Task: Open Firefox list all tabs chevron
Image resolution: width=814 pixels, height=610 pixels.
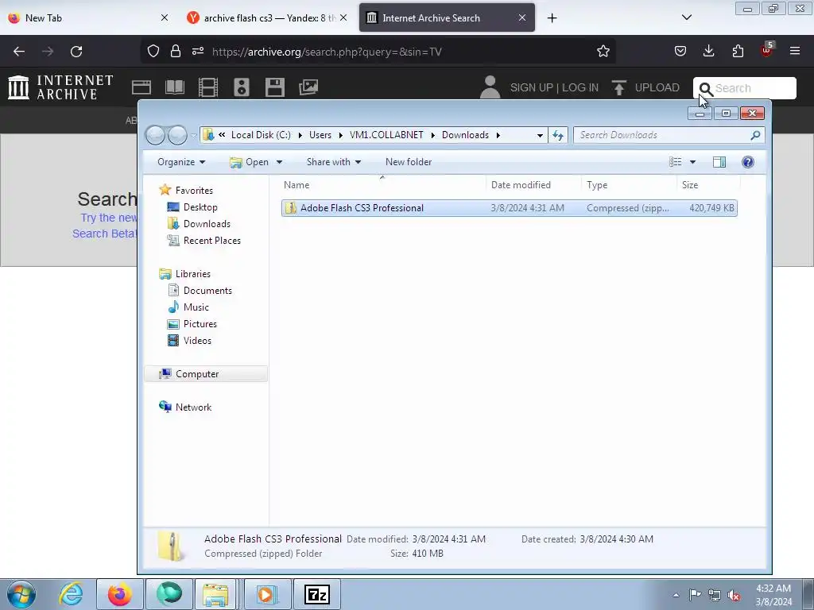Action: point(686,17)
